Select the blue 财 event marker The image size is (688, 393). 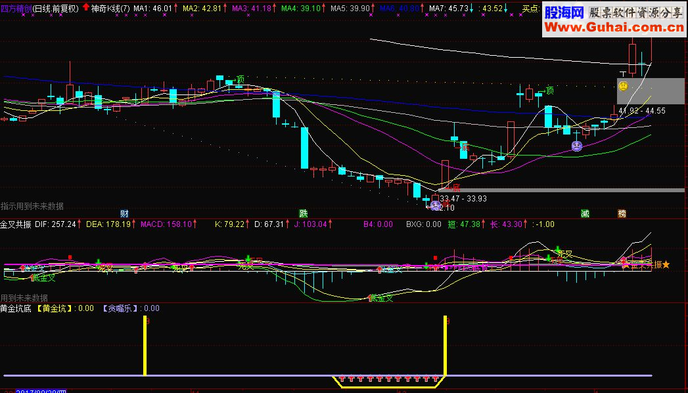[125, 213]
